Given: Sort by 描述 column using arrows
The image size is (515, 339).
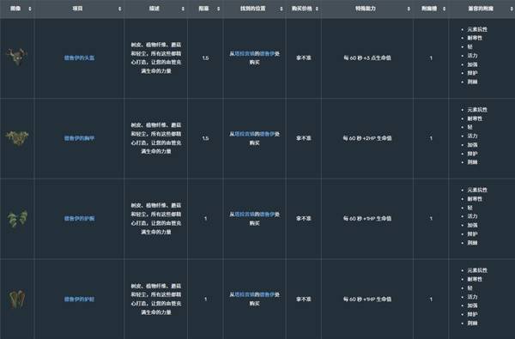Looking at the screenshot, I should coord(183,9).
